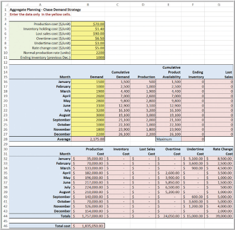
Task: Select April demand cell 2600
Action: pyautogui.click(x=88, y=96)
